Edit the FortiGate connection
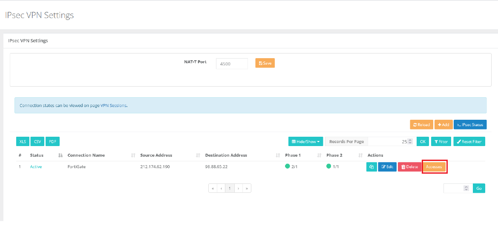The height and width of the screenshot is (245, 498). pos(387,167)
